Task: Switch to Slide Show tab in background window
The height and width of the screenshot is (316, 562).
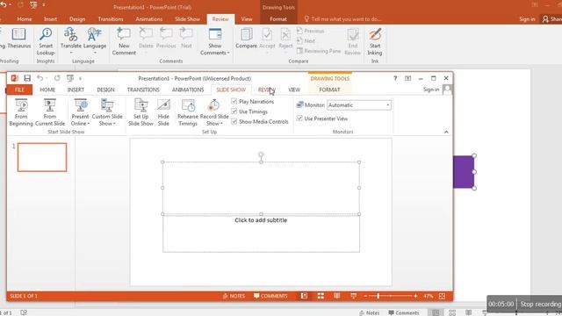Action: point(187,19)
